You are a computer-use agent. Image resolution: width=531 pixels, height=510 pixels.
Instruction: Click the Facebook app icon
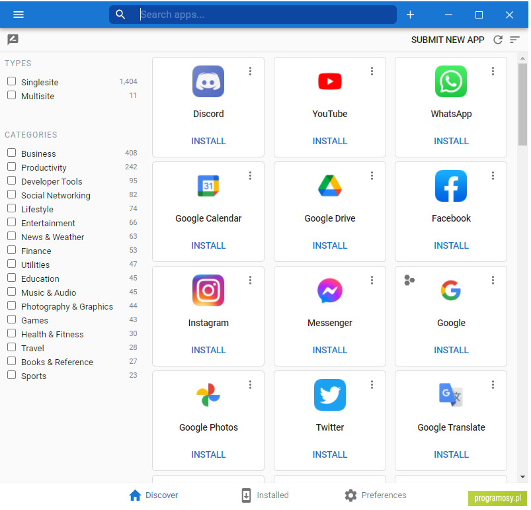pyautogui.click(x=451, y=186)
